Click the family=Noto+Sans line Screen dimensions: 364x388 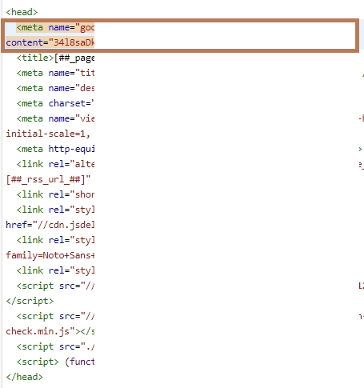tap(50, 255)
